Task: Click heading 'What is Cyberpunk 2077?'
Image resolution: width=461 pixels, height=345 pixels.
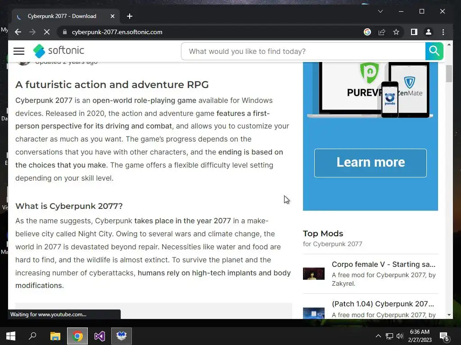Action: coord(69,206)
